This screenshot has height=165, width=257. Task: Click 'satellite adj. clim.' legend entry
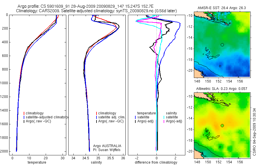point(112,117)
